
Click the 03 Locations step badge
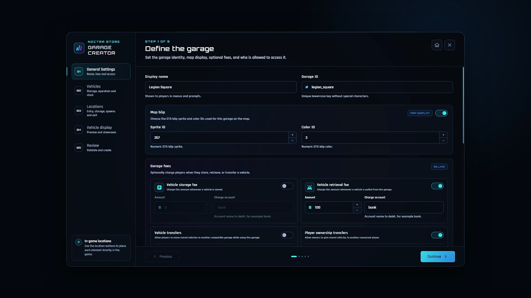tap(79, 111)
